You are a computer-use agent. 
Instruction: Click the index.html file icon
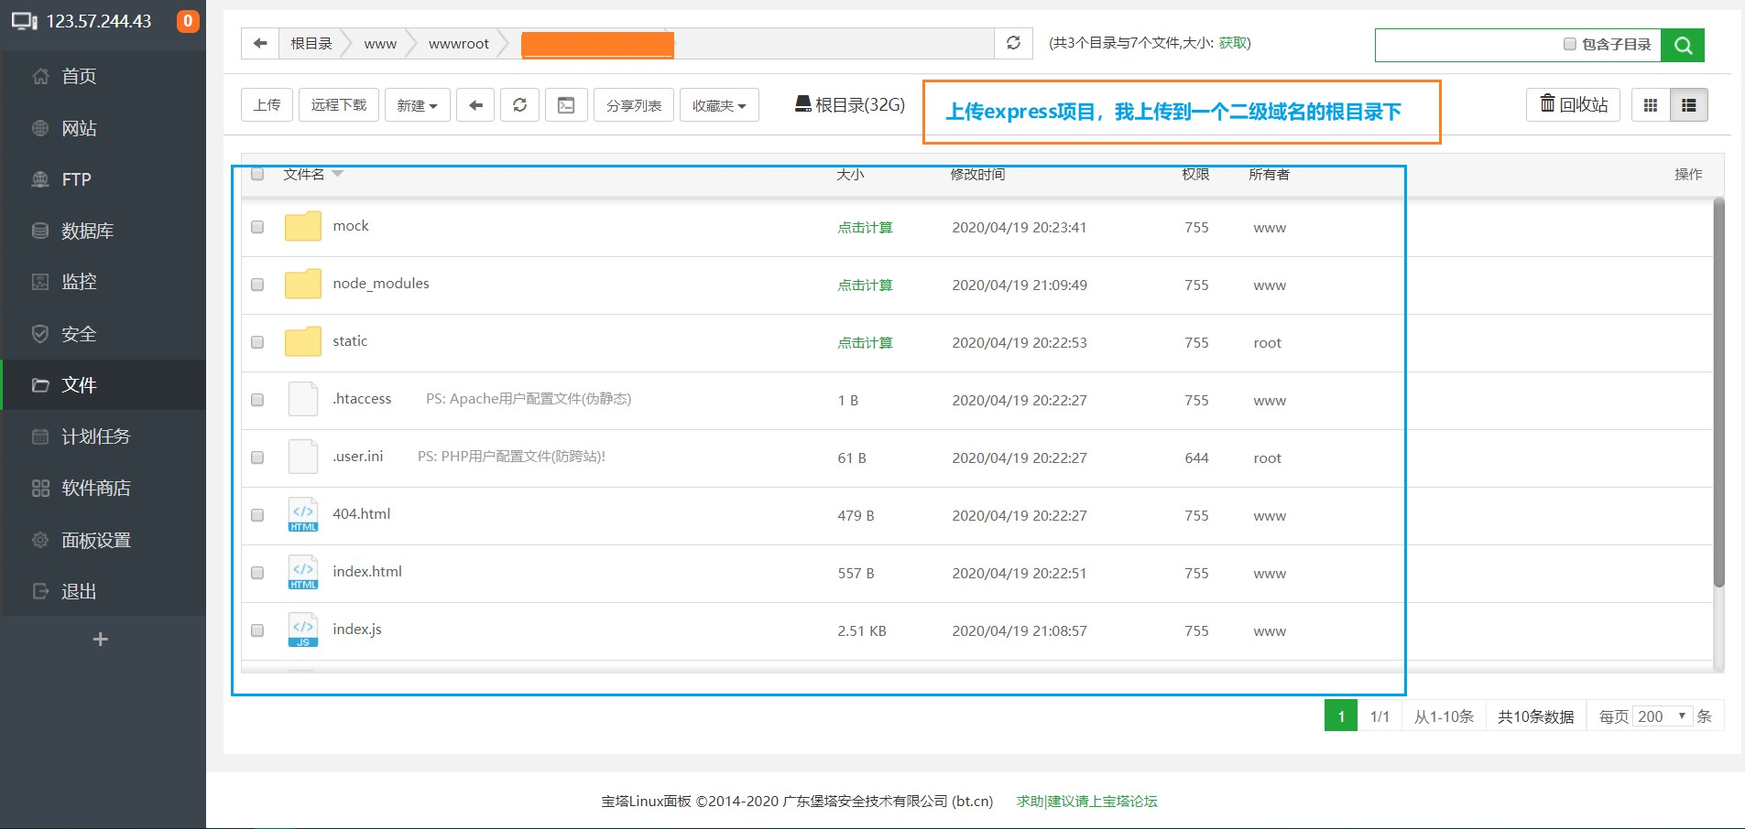click(x=302, y=572)
